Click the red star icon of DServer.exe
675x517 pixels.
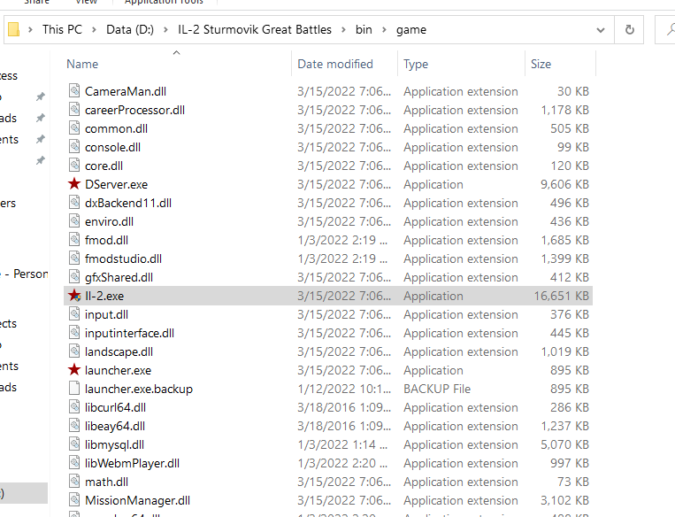point(74,184)
